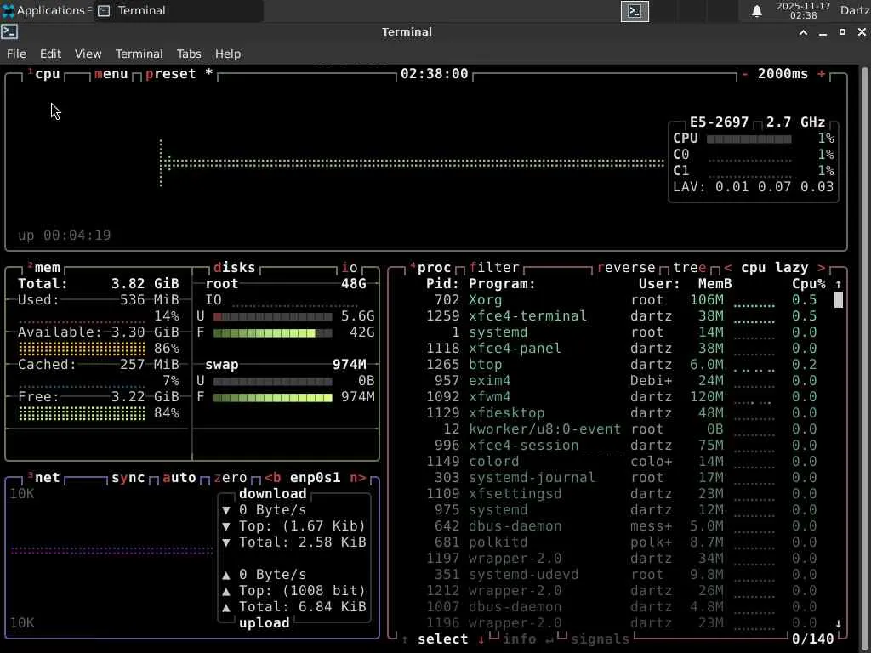Switch to next network interface with n
The height and width of the screenshot is (653, 871).
click(x=357, y=478)
